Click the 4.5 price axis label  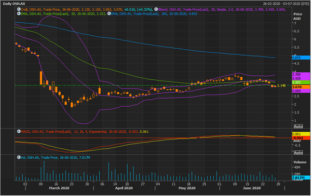point(297,64)
